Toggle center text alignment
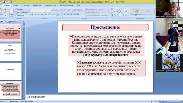The width and height of the screenshot is (183, 103). [68, 15]
